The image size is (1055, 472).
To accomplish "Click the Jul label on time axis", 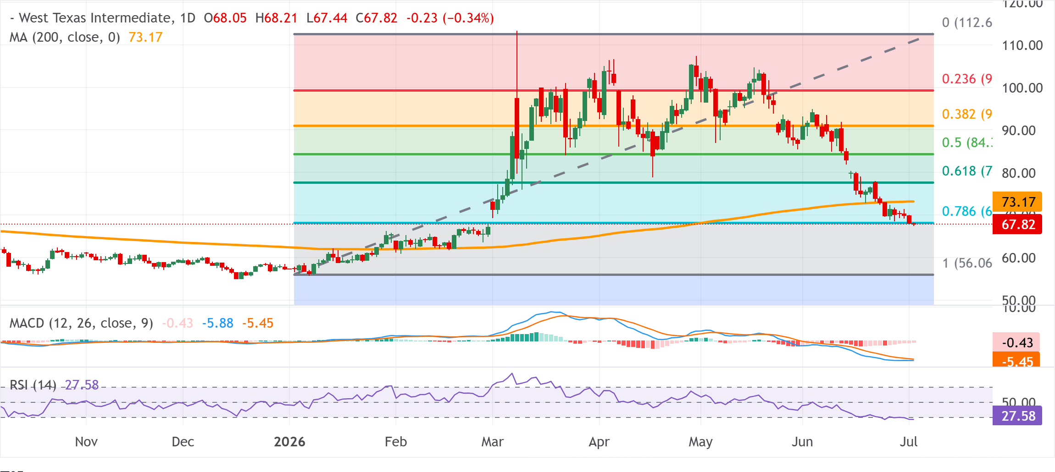I will (909, 442).
